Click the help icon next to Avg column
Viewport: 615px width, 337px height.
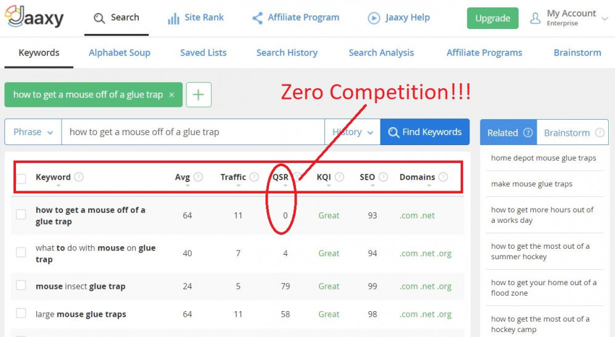pyautogui.click(x=199, y=177)
